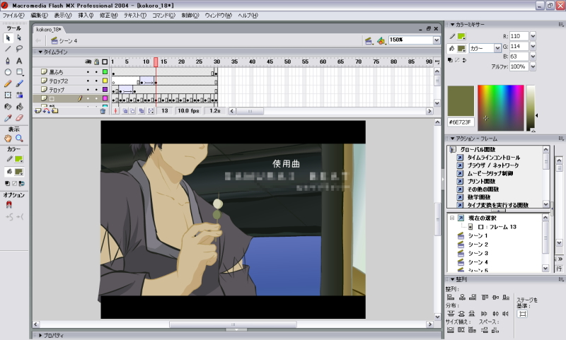Click show/hide all layers eye header
This screenshot has height=340, width=566.
tap(88, 62)
